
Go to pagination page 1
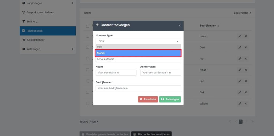(x=241, y=122)
